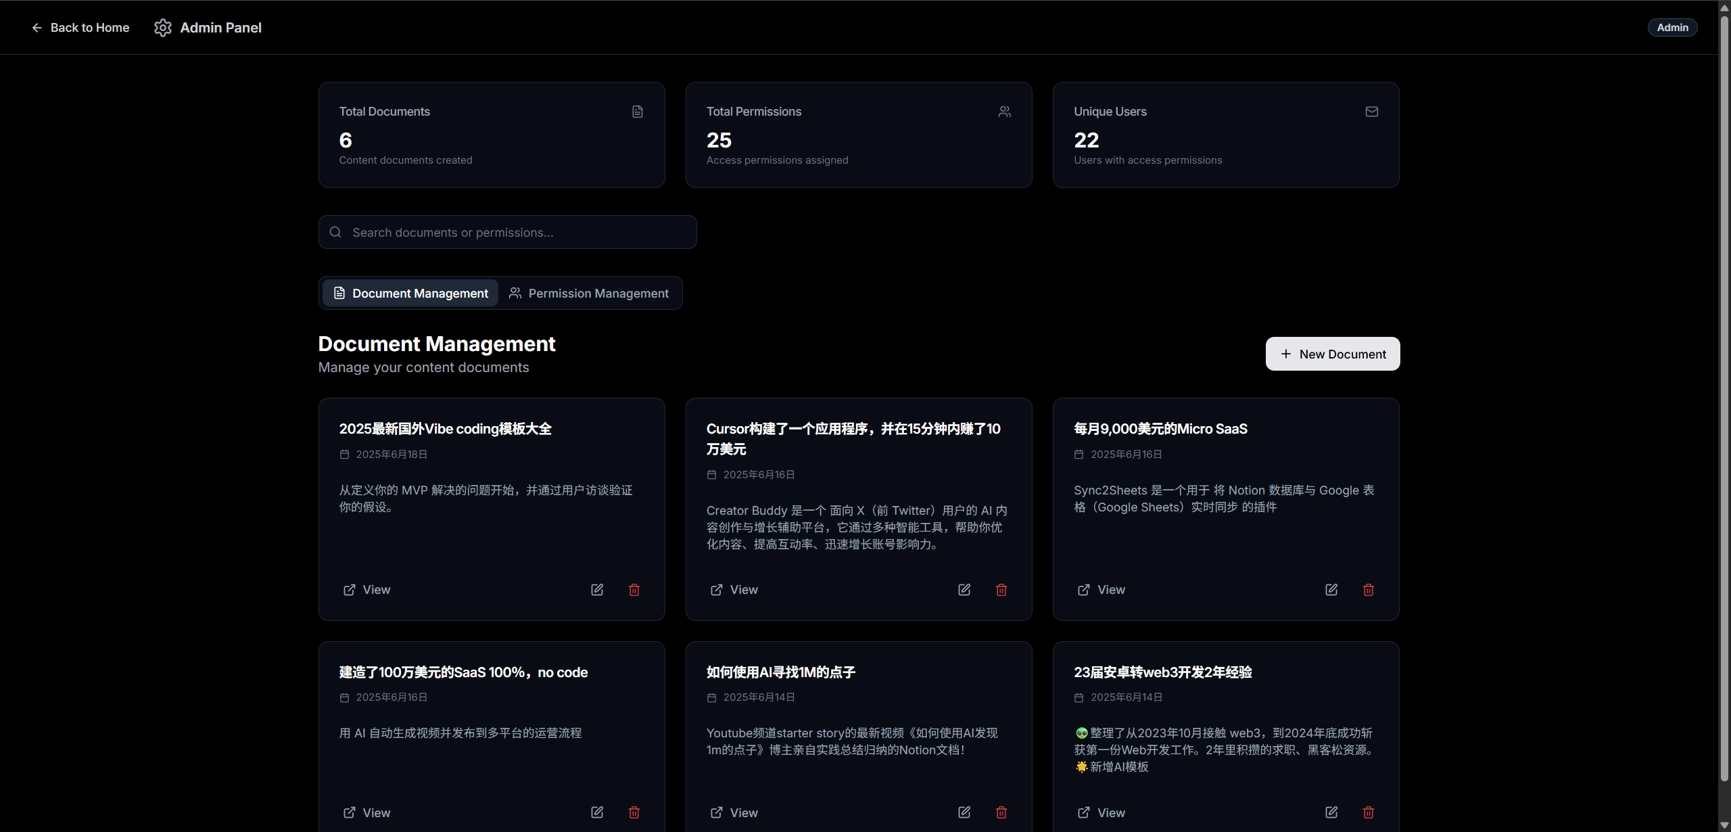Viewport: 1731px width, 832px height.
Task: Edit the 每月9,000美元的Micro SaaS document
Action: (1331, 590)
